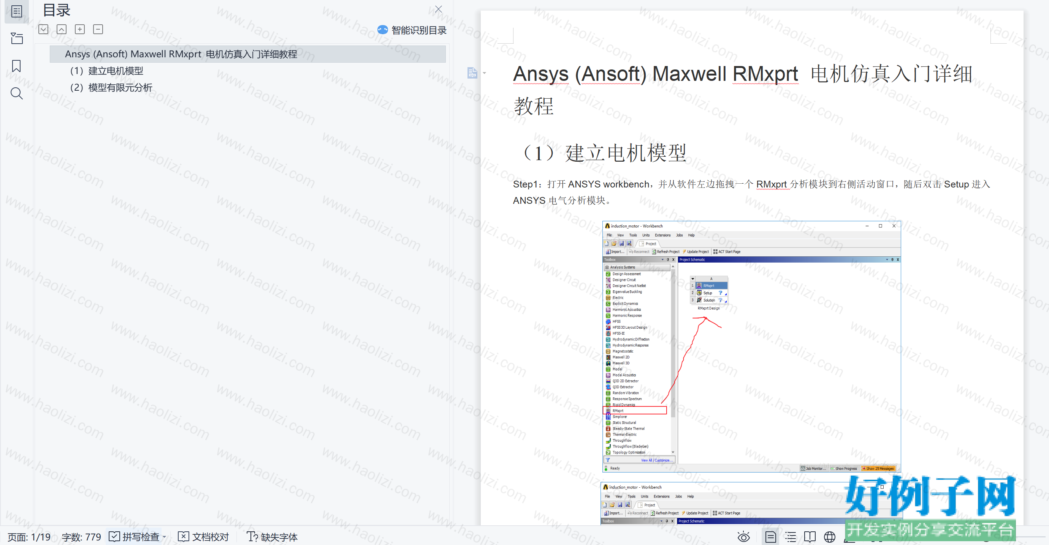Click the 页面: 1/19 page indicator
This screenshot has width=1049, height=545.
click(29, 537)
